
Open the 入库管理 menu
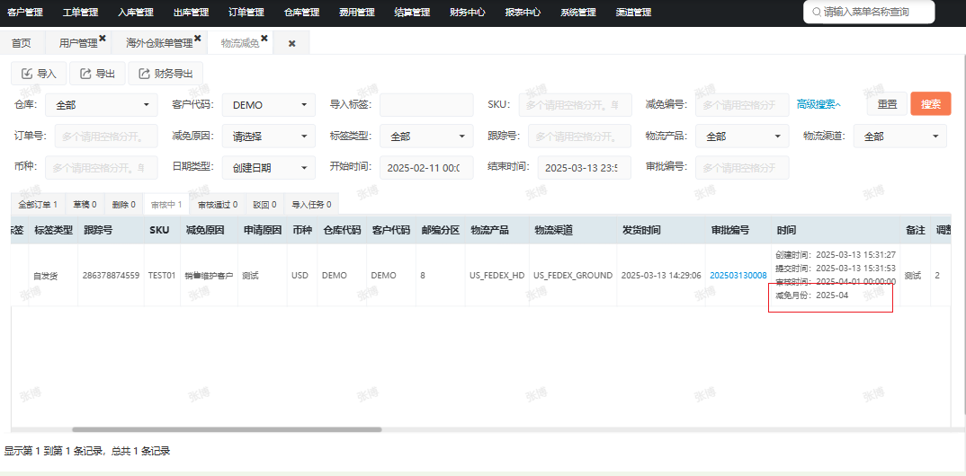136,13
